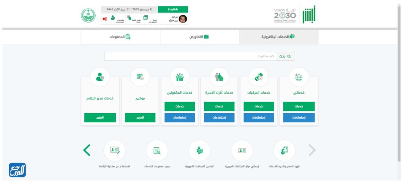Click المزيد button under خدمات مدير النظام
Viewport: 403px width, 183px height.
(100, 118)
